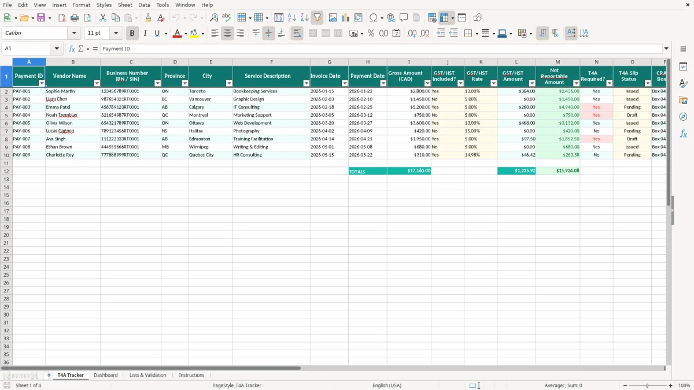Open the Vendor Name column filter dropdown
Viewport: 694px width, 390px height.
click(x=97, y=83)
